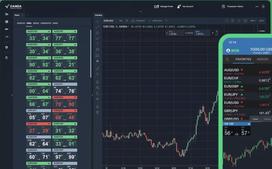
Task: Tap the search icon on phone screen
Action: coord(227,59)
